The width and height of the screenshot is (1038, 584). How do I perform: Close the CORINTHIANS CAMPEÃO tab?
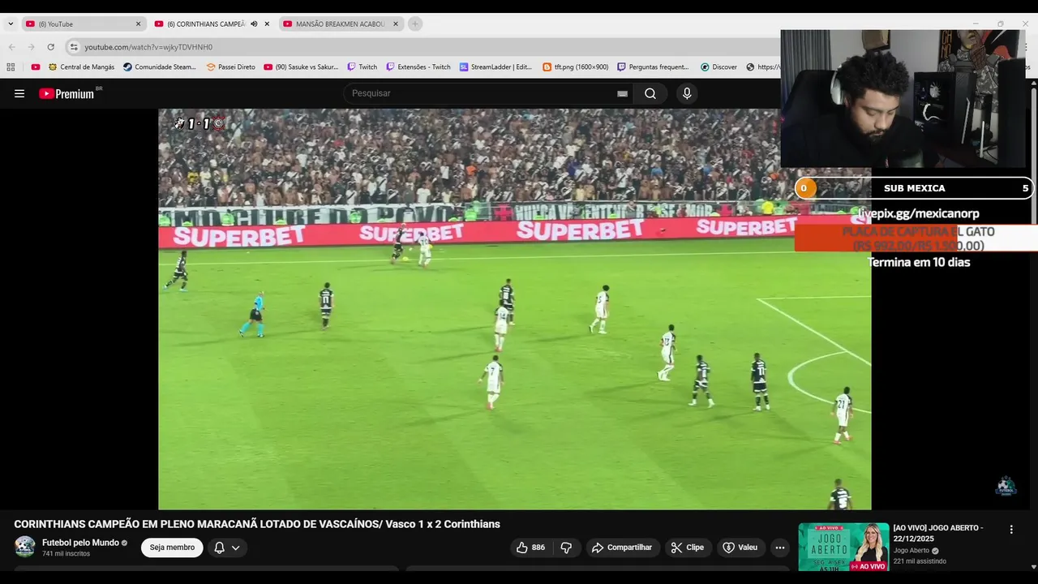[267, 24]
